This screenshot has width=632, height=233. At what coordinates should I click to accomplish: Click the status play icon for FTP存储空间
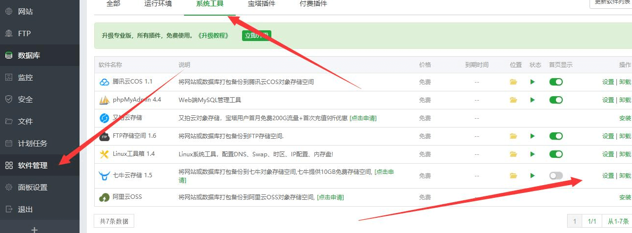[532, 136]
